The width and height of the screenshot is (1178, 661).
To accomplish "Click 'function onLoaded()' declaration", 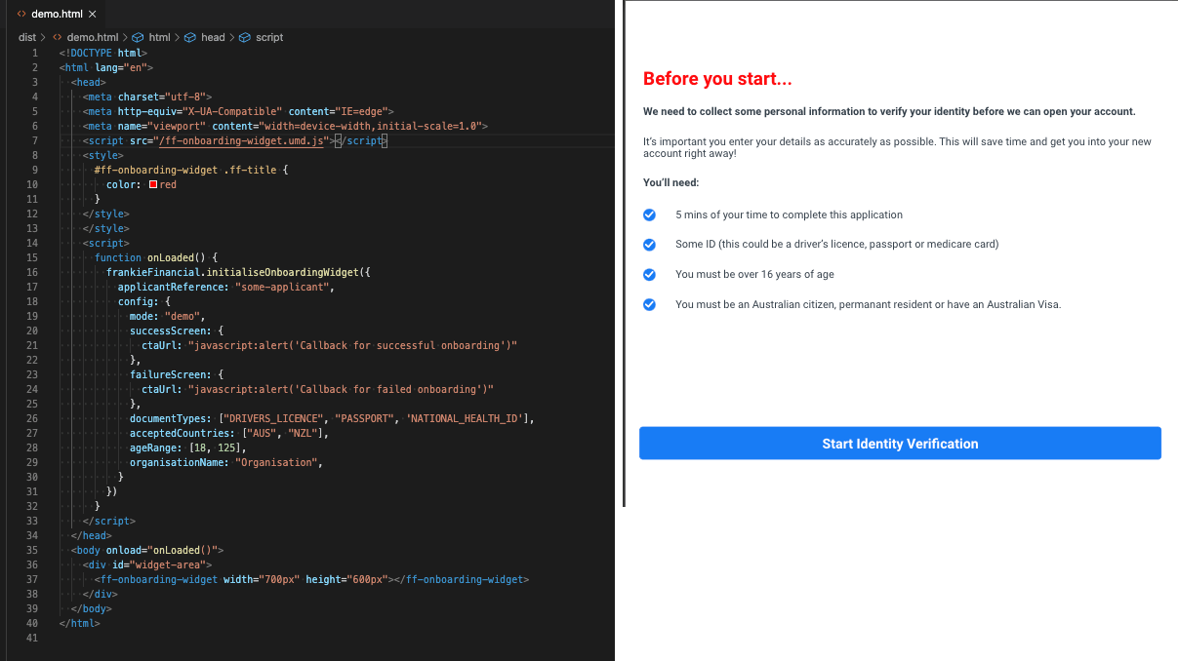I will pos(157,257).
